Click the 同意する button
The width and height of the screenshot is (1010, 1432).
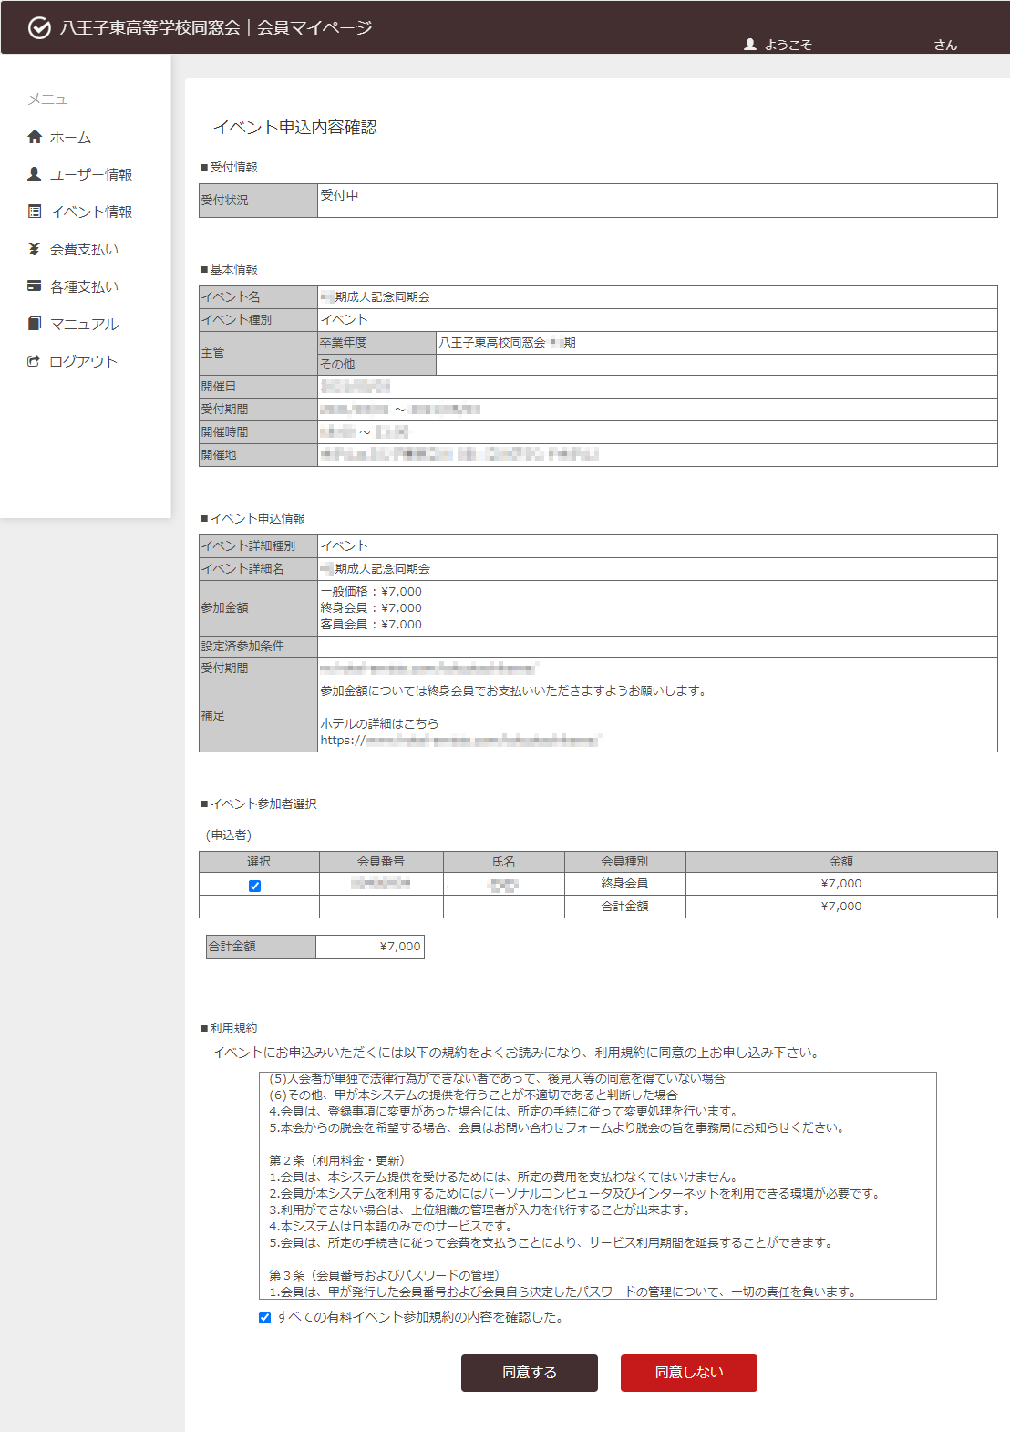[x=530, y=1373]
